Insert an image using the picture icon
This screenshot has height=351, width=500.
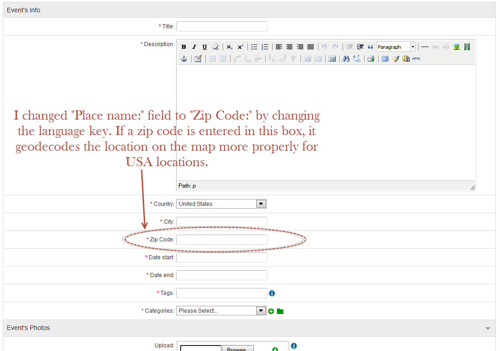[x=457, y=47]
